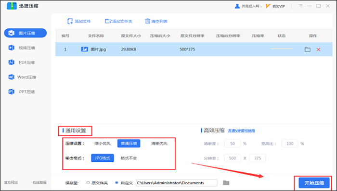Open output folder icon in 图片.jpg row
The width and height of the screenshot is (337, 191).
[x=308, y=49]
